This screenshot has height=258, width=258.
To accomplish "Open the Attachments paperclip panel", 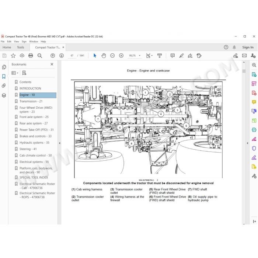I will (x=4, y=86).
